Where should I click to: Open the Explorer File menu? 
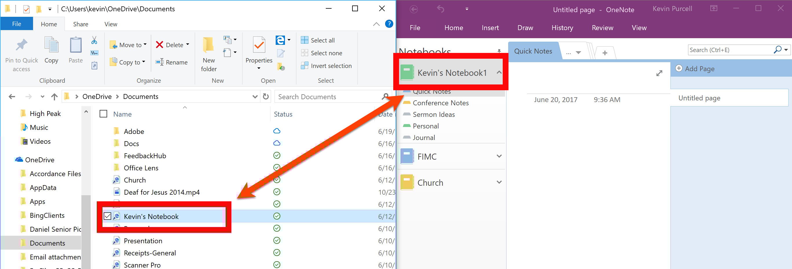pyautogui.click(x=17, y=24)
